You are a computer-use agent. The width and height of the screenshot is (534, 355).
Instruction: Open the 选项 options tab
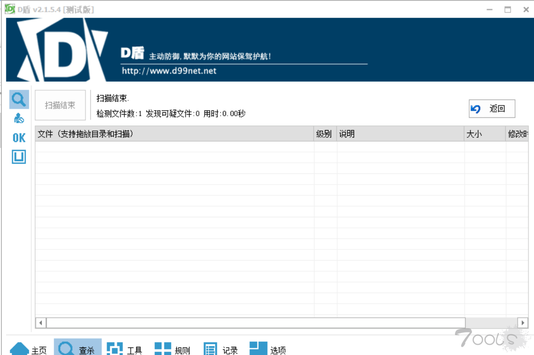point(268,349)
